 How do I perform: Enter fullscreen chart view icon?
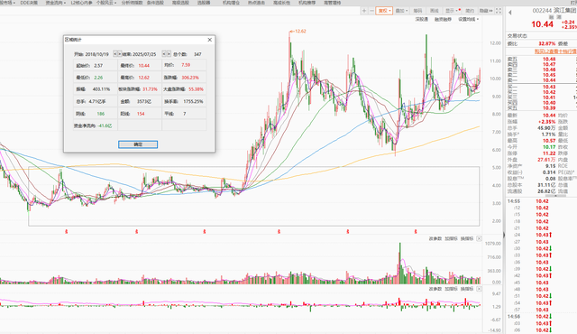(x=499, y=11)
